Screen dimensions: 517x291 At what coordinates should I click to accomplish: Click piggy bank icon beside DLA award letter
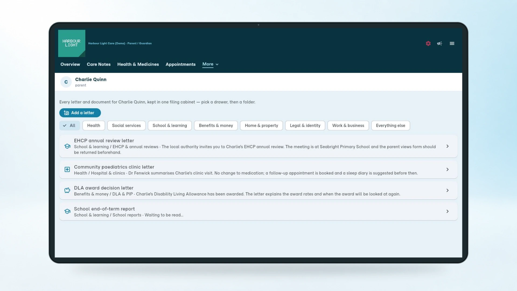(67, 190)
